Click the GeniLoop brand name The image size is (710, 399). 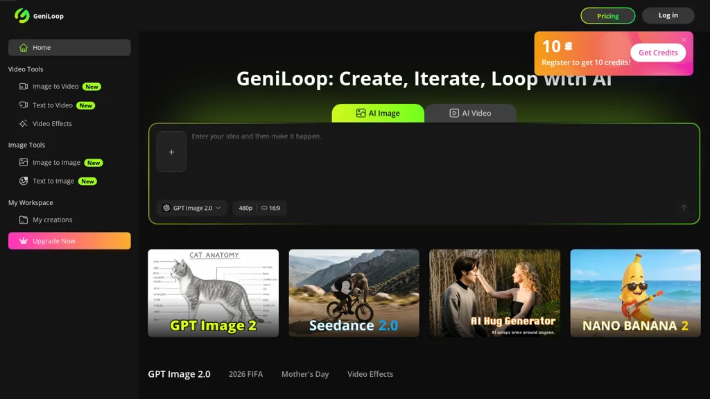coord(49,16)
